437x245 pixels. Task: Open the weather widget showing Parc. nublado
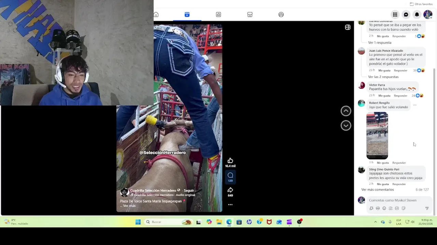[x=15, y=222]
